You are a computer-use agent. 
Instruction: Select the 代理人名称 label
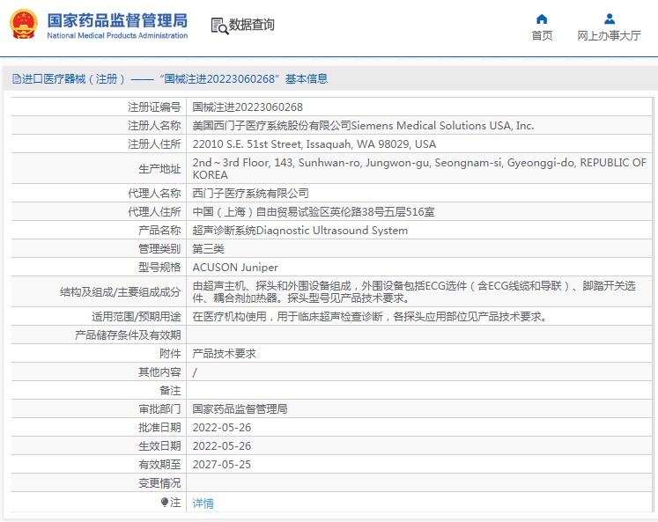[154, 194]
